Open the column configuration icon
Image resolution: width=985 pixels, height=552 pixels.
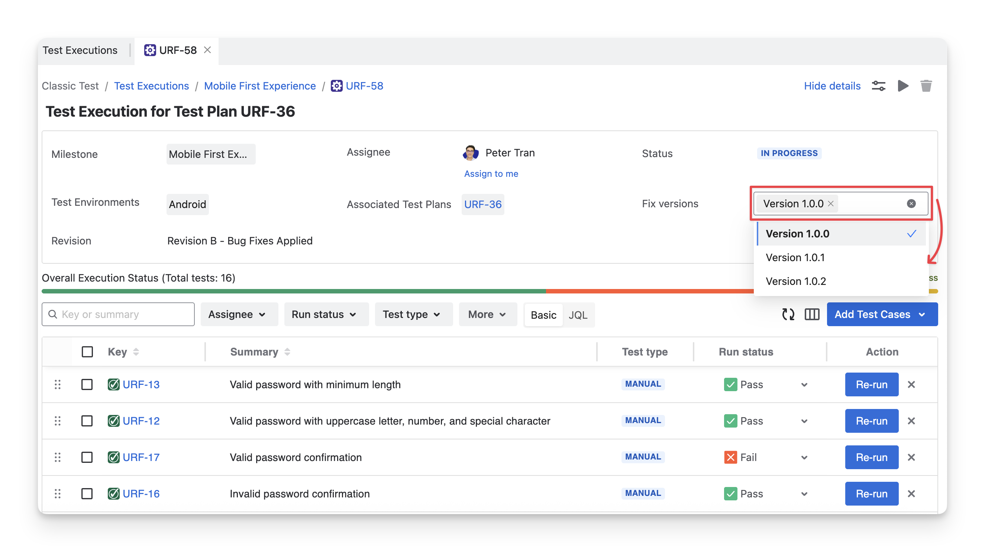812,314
